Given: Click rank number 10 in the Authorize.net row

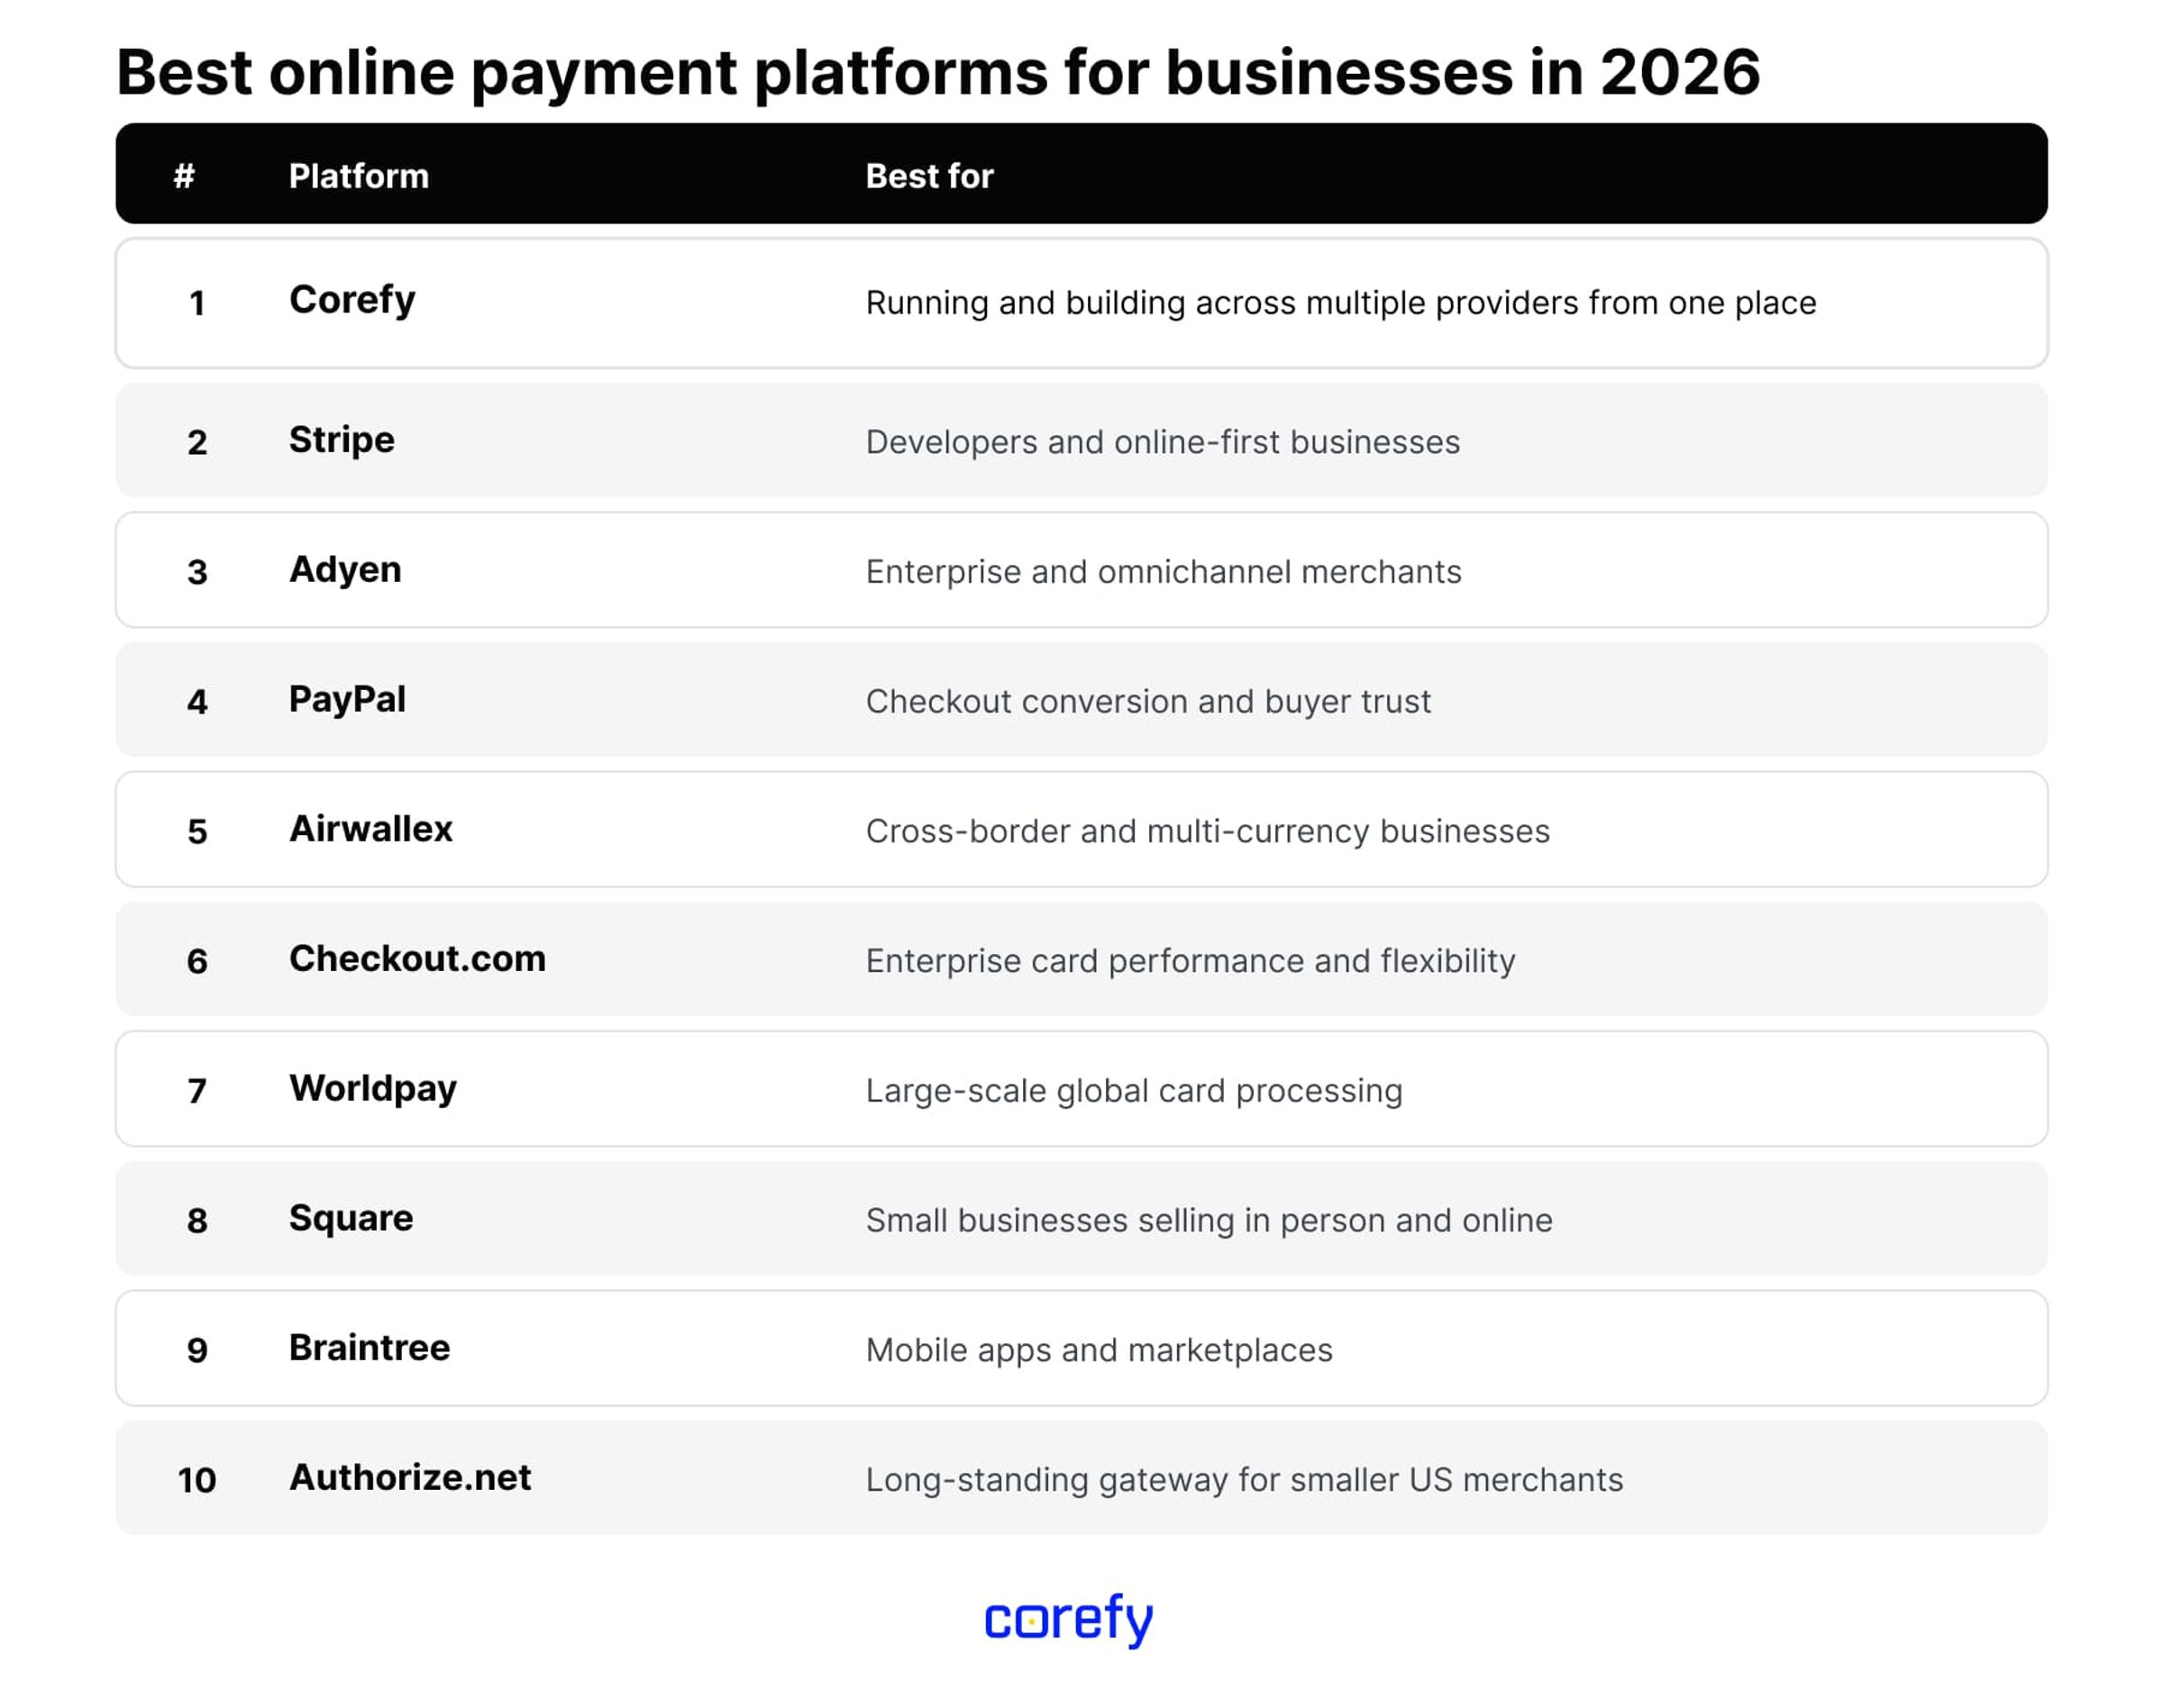Looking at the screenshot, I should coord(197,1480).
